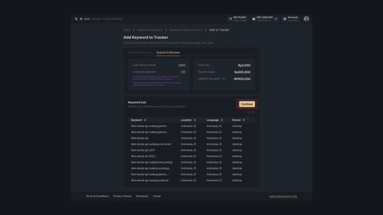Screen dimensions: 383x215
Task: Open the gear settings icon beside Rank
Action: [81, 19]
